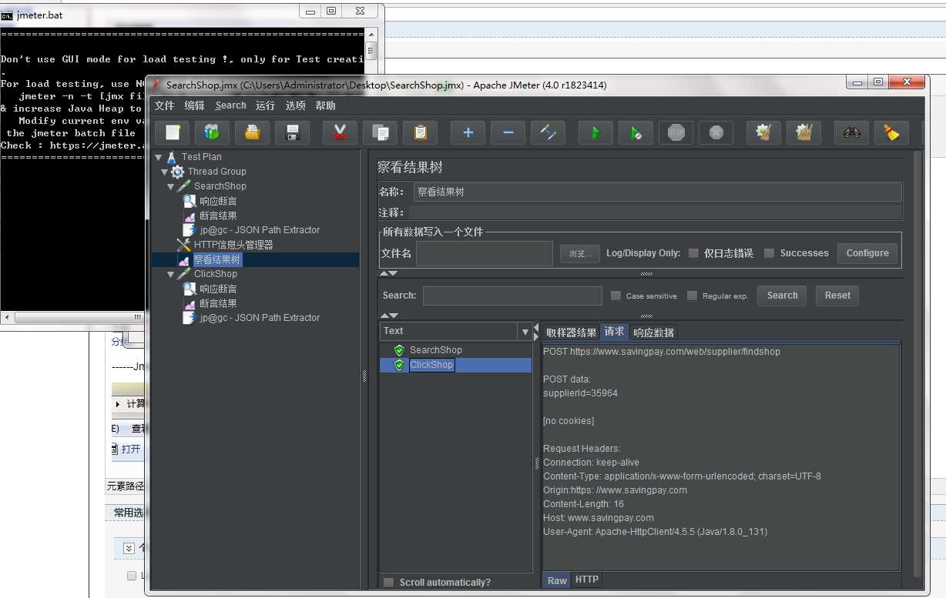Screen dimensions: 946x598
Task: Select the Raw bottom tab
Action: pyautogui.click(x=557, y=580)
